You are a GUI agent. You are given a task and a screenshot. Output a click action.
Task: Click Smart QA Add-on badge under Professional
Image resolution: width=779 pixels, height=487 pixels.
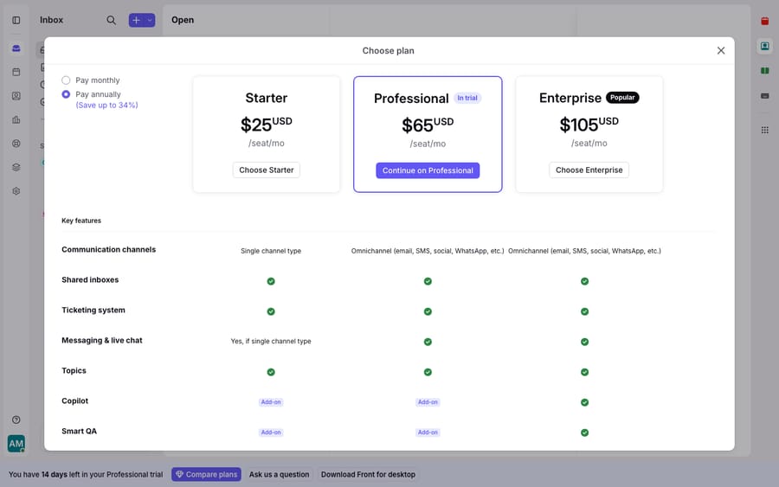coord(428,433)
